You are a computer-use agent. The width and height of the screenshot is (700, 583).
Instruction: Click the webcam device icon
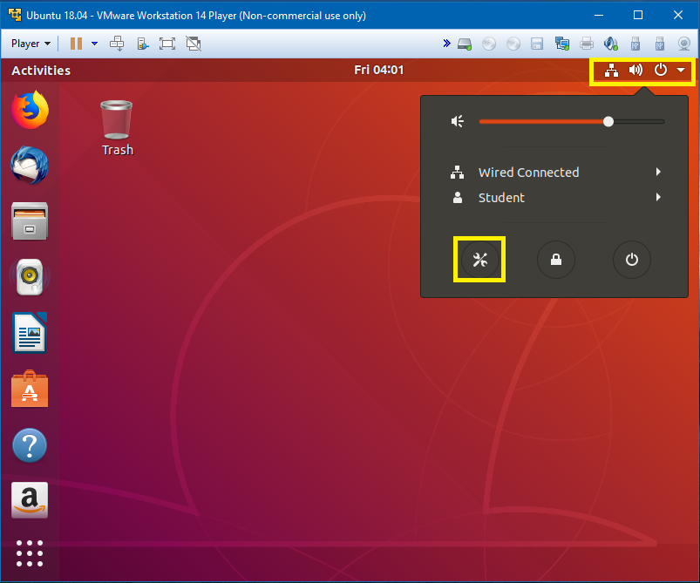coord(684,44)
